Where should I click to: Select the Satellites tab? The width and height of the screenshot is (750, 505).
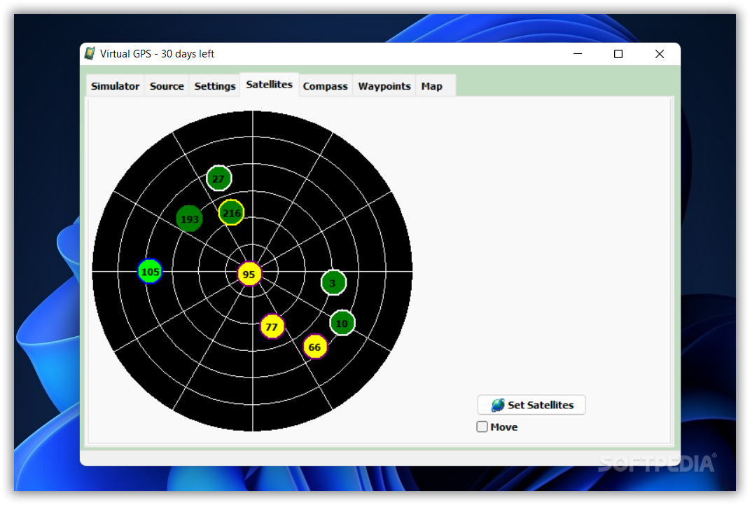point(270,85)
